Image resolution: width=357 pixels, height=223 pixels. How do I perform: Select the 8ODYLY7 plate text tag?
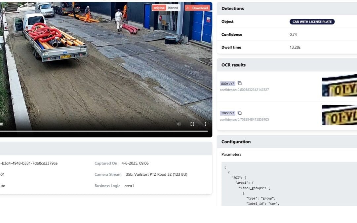(x=227, y=84)
